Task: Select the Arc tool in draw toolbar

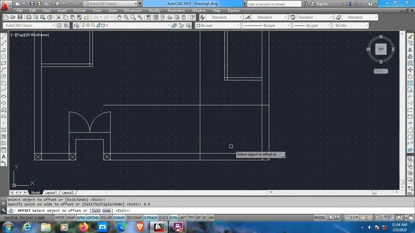Action: click(x=4, y=70)
